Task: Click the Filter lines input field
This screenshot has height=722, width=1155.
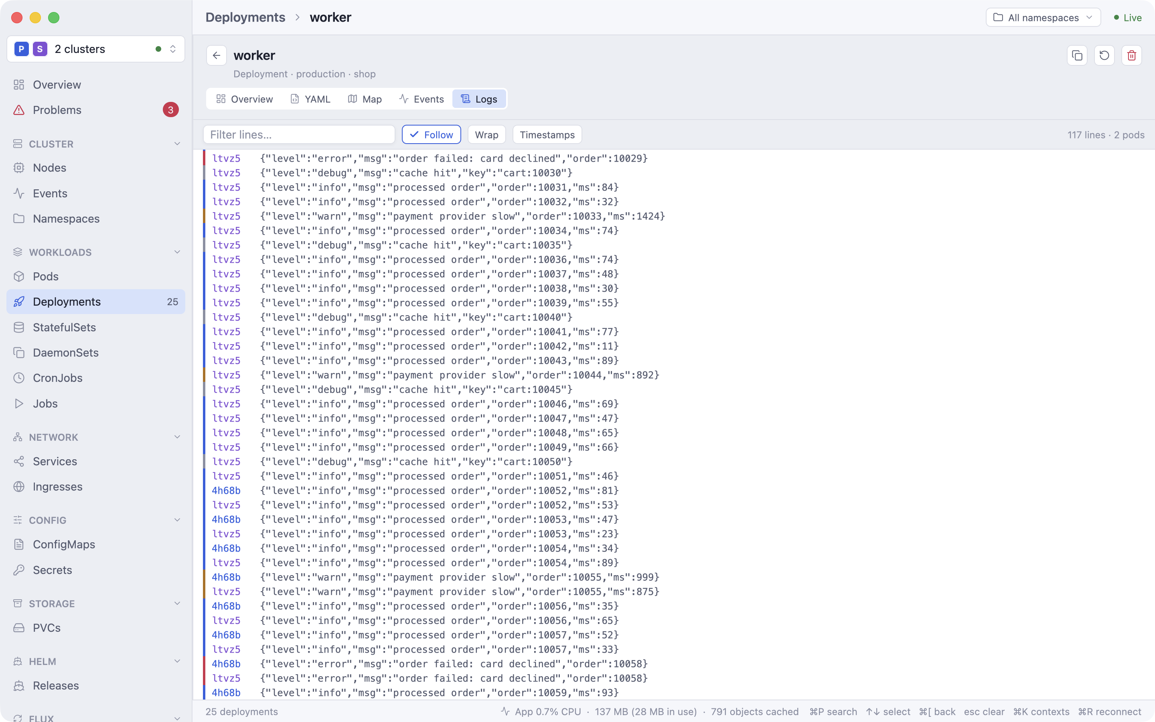Action: point(299,135)
